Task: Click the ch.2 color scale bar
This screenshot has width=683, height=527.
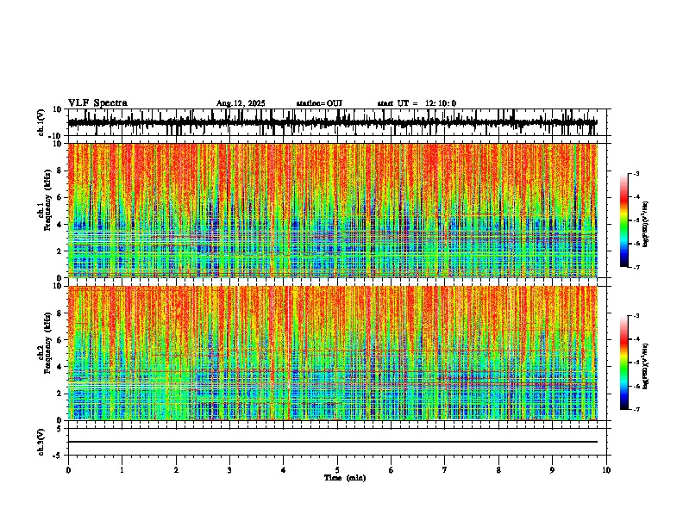Action: pos(624,363)
